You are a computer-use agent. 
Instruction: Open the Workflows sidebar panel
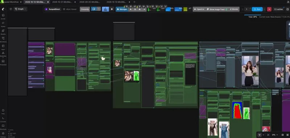[3, 39]
